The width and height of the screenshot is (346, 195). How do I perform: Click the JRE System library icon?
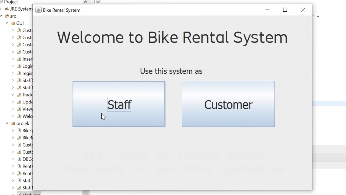point(7,9)
